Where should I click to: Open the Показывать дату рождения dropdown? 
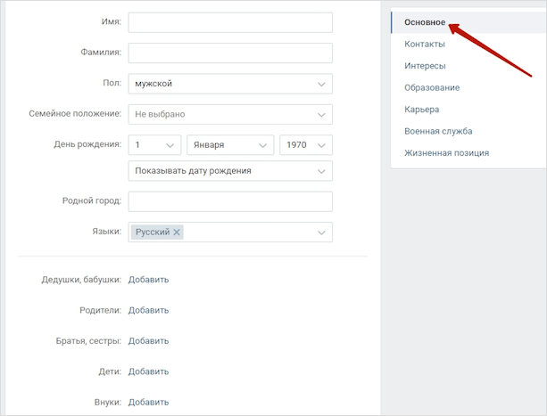pos(230,171)
